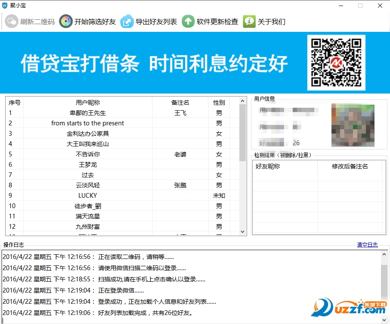Select 导出好友列表 toolbar label
The width and height of the screenshot is (390, 324).
click(x=156, y=22)
